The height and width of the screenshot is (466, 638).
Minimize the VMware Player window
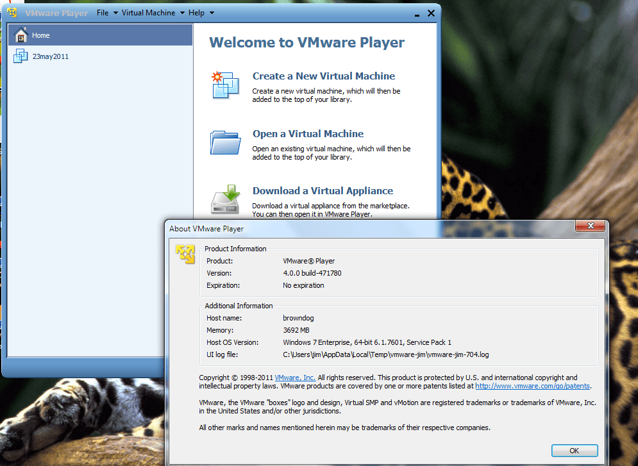point(417,14)
